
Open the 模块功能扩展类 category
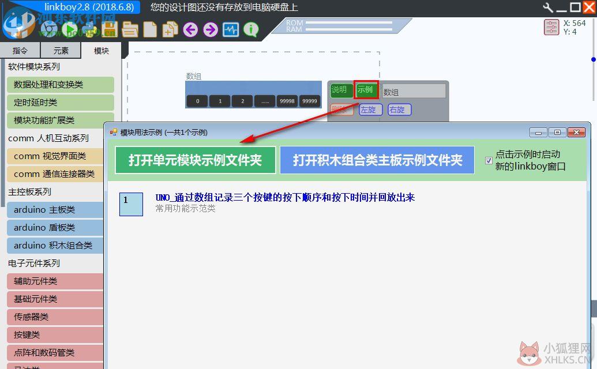[60, 120]
